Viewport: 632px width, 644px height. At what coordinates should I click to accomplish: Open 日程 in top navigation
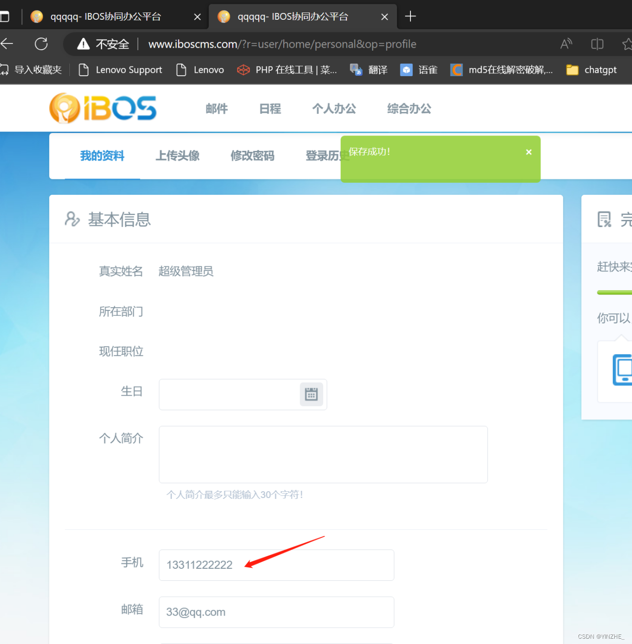coord(270,109)
